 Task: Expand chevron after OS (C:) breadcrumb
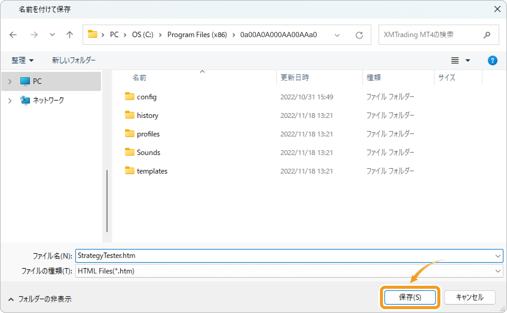[160, 35]
